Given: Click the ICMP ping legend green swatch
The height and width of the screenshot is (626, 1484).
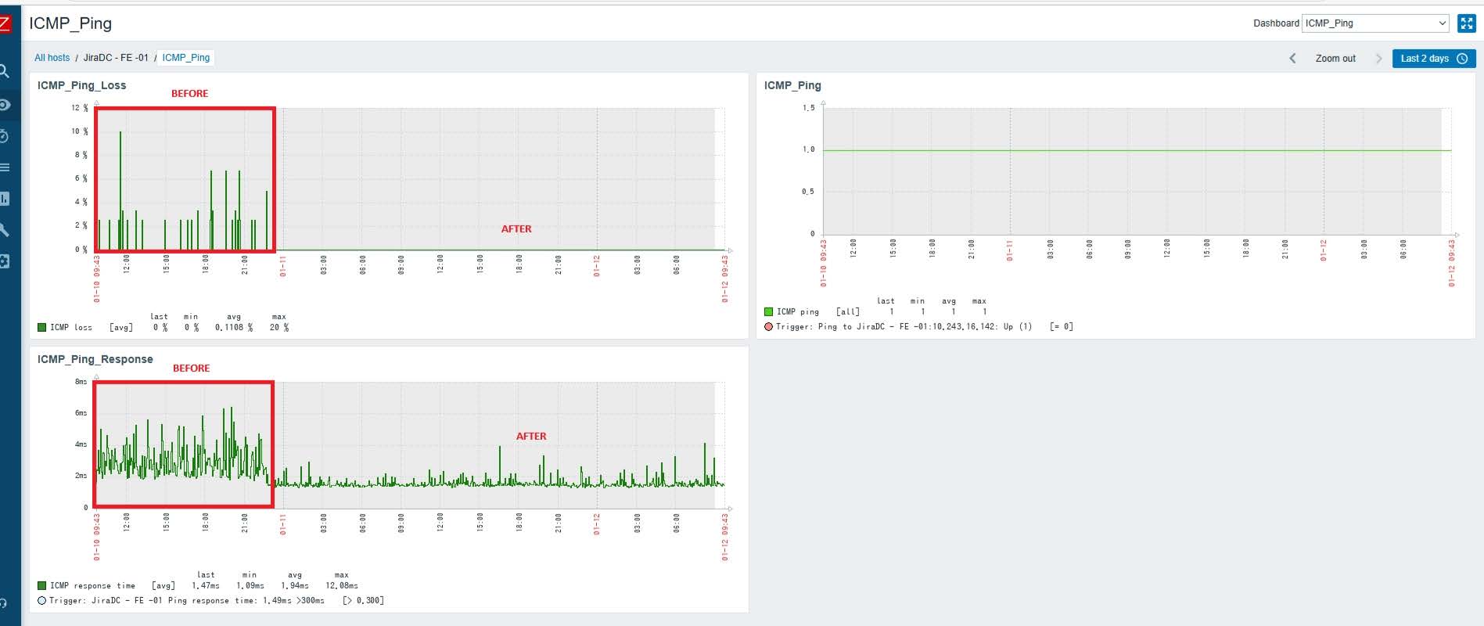Looking at the screenshot, I should (768, 311).
